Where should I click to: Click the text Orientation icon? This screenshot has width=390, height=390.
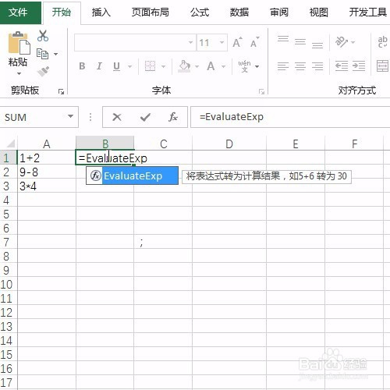coord(342,41)
